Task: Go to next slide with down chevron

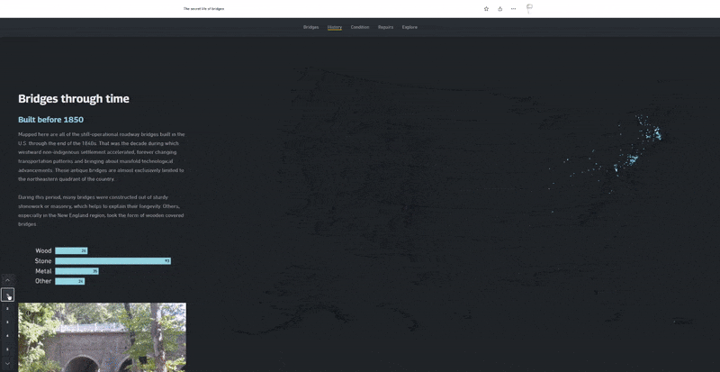Action: [7, 363]
